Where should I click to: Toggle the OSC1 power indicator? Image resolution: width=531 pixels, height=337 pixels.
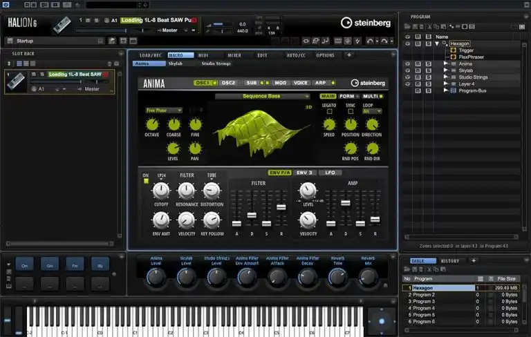[x=214, y=83]
